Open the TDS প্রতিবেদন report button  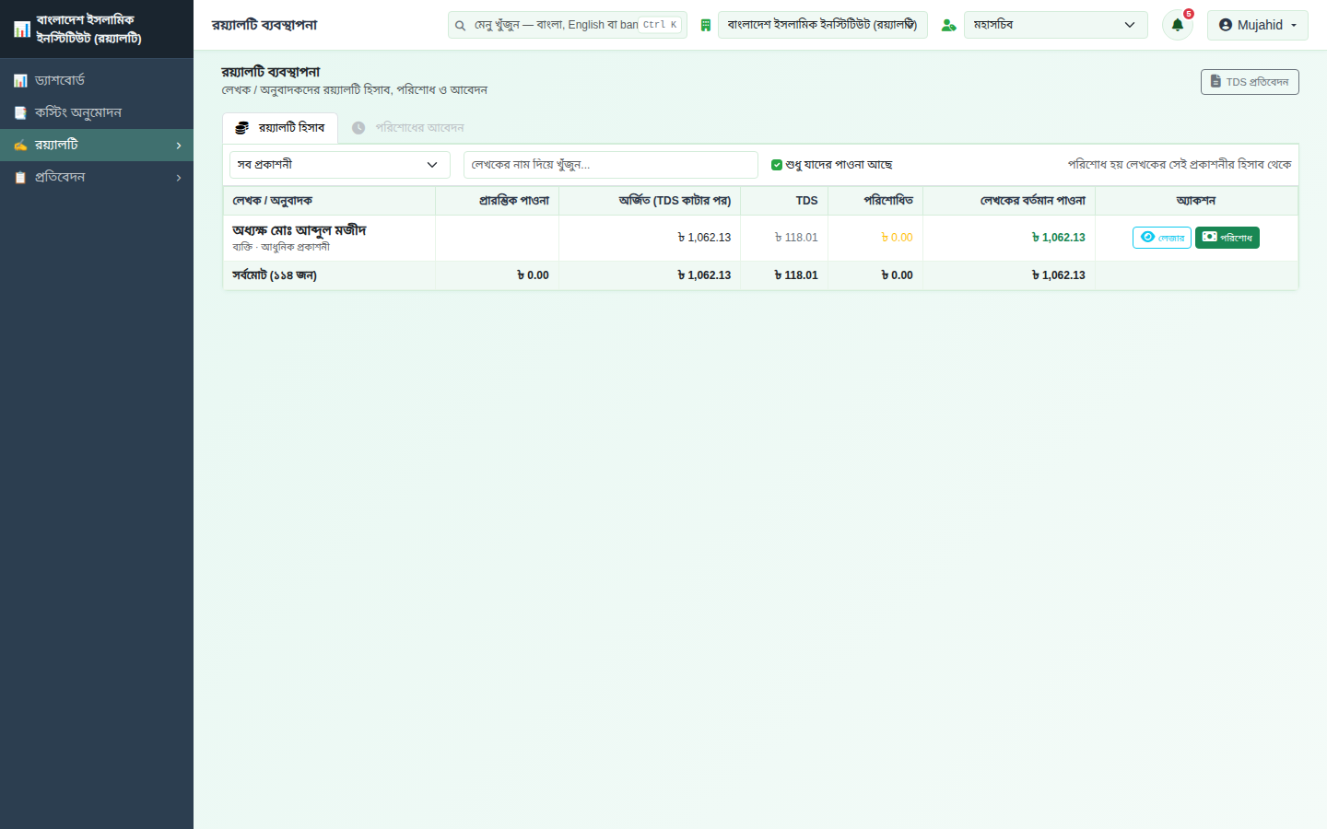coord(1250,82)
